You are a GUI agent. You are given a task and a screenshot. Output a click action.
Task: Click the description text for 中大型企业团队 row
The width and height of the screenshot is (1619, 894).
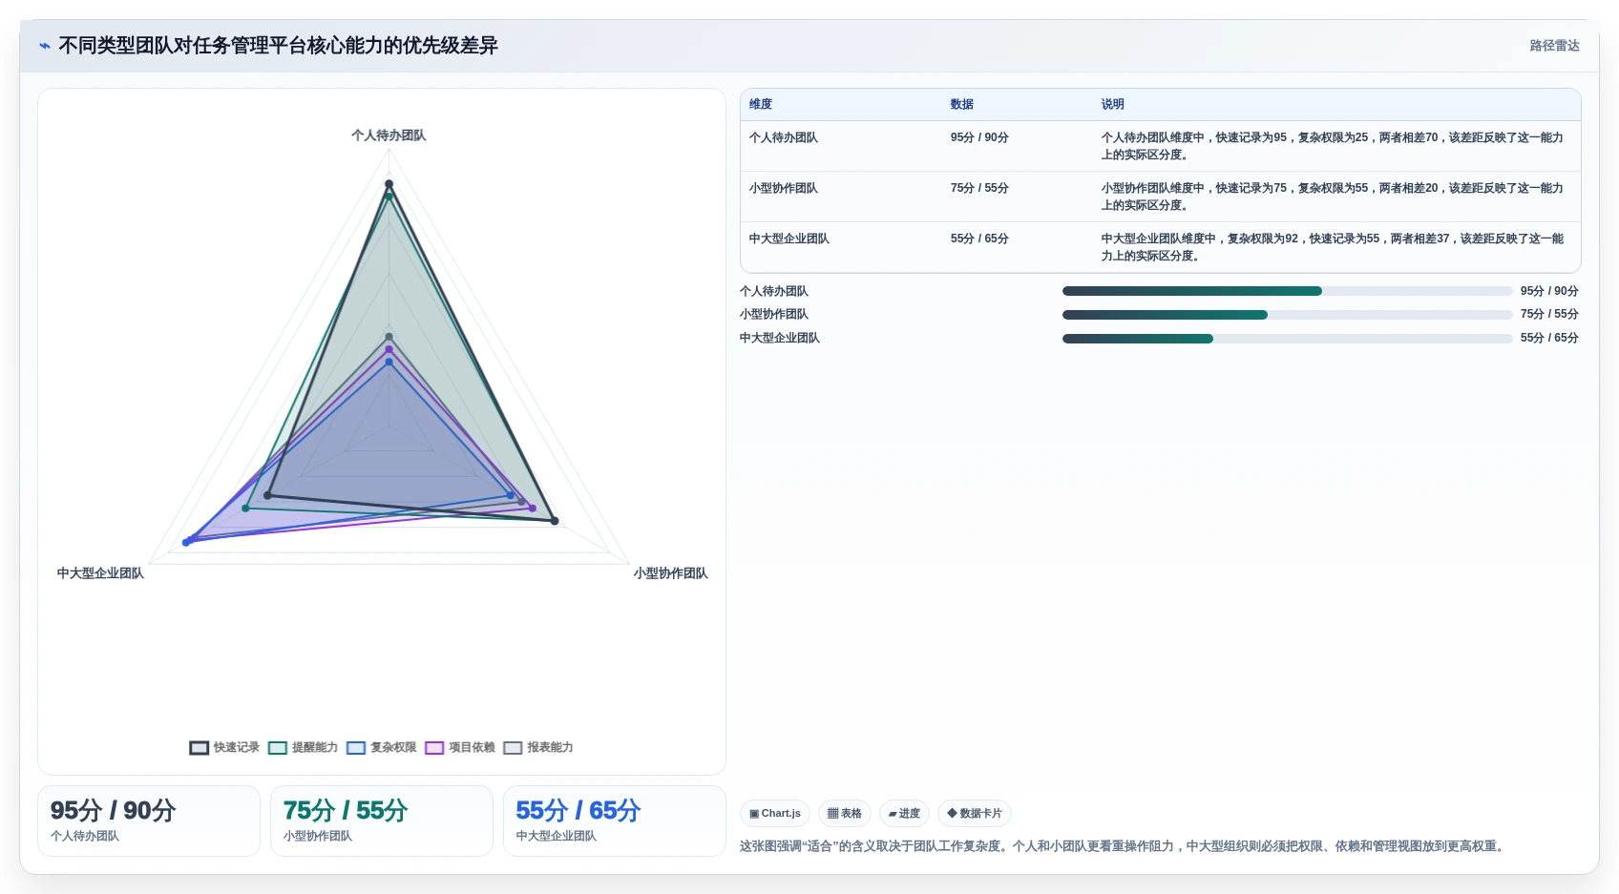point(1333,247)
